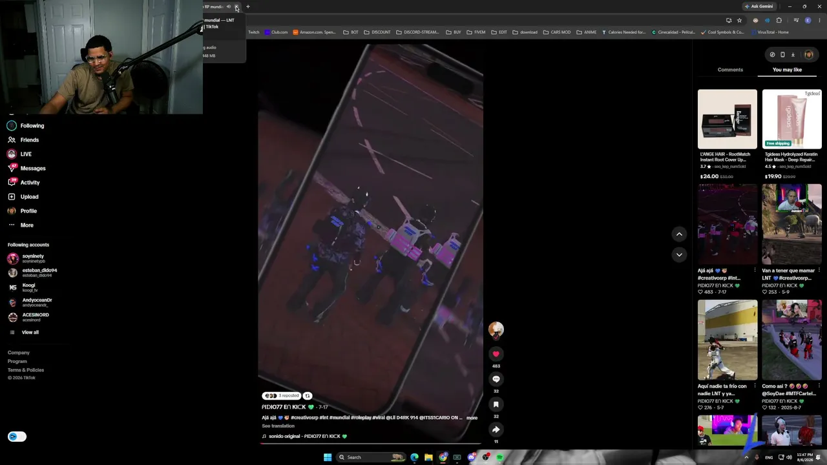Open the browser extensions puzzle icon

(779, 20)
